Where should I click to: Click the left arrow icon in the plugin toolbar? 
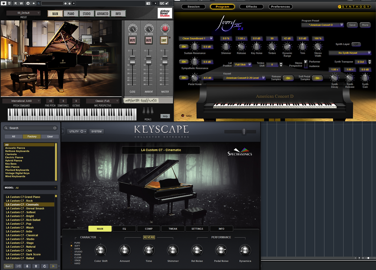tap(34, 3)
